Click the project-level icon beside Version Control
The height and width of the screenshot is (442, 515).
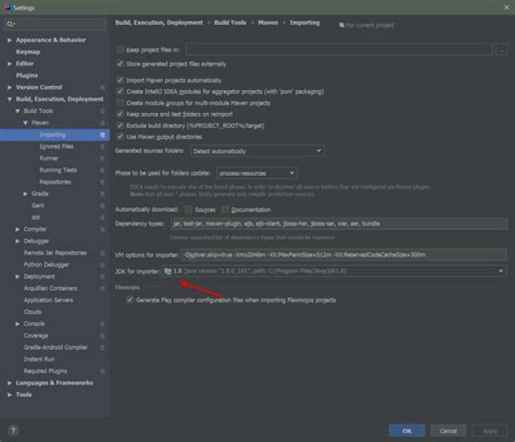click(102, 87)
